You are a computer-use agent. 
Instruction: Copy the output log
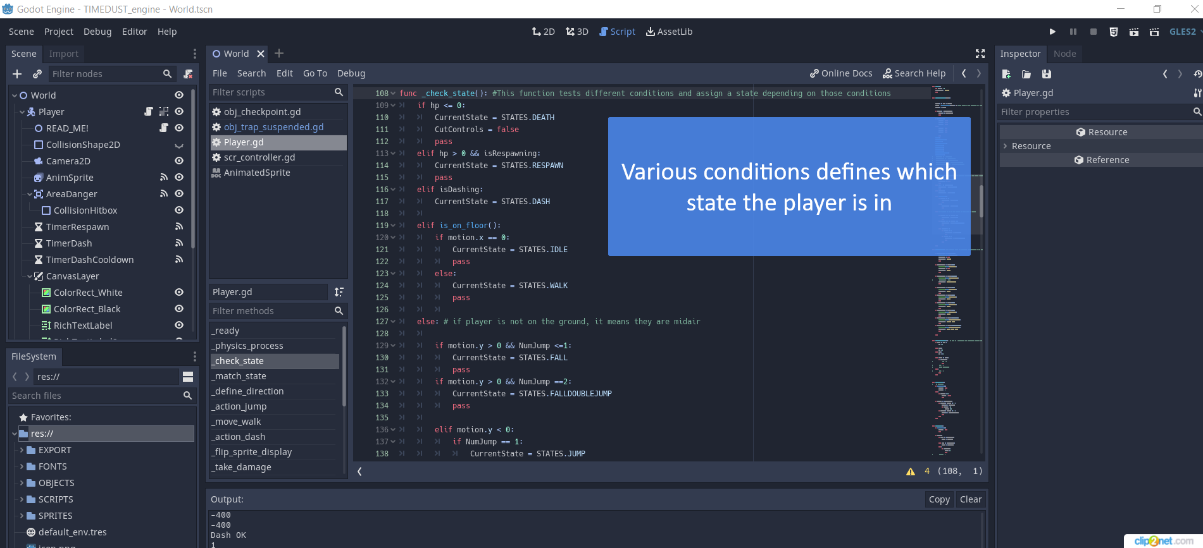pos(939,499)
